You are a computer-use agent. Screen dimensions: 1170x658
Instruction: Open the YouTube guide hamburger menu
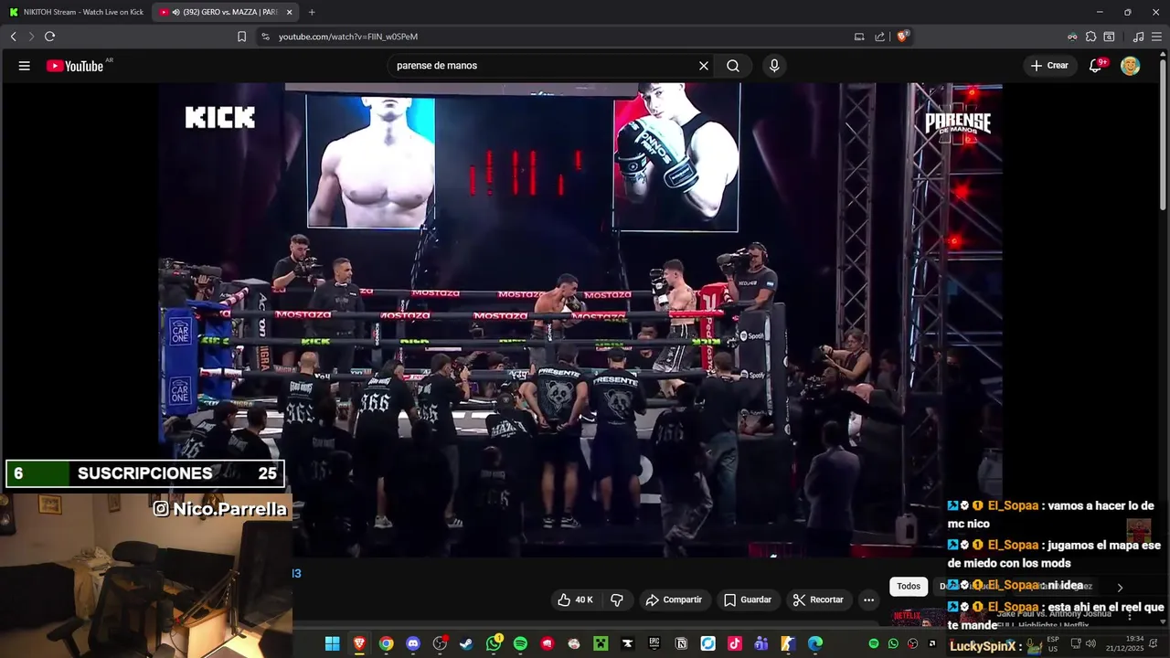pyautogui.click(x=25, y=66)
